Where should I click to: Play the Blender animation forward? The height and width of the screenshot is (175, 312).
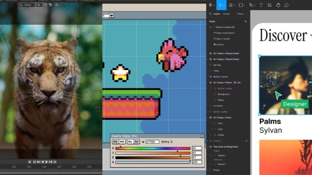(47, 162)
